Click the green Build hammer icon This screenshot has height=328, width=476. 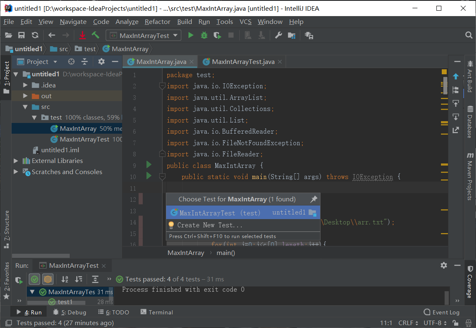tap(96, 35)
